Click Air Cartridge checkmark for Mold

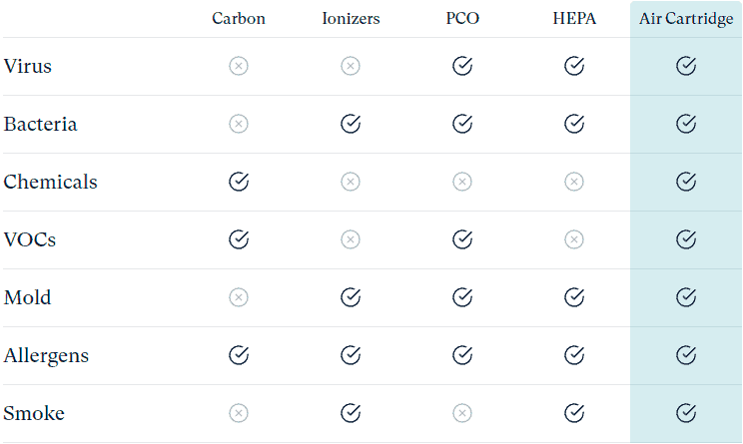[686, 297]
